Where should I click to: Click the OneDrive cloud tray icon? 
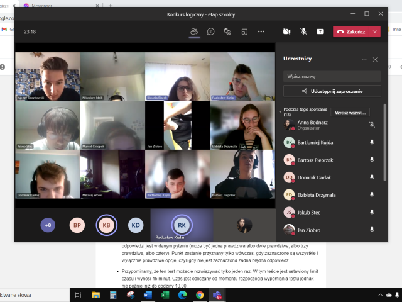point(389,295)
